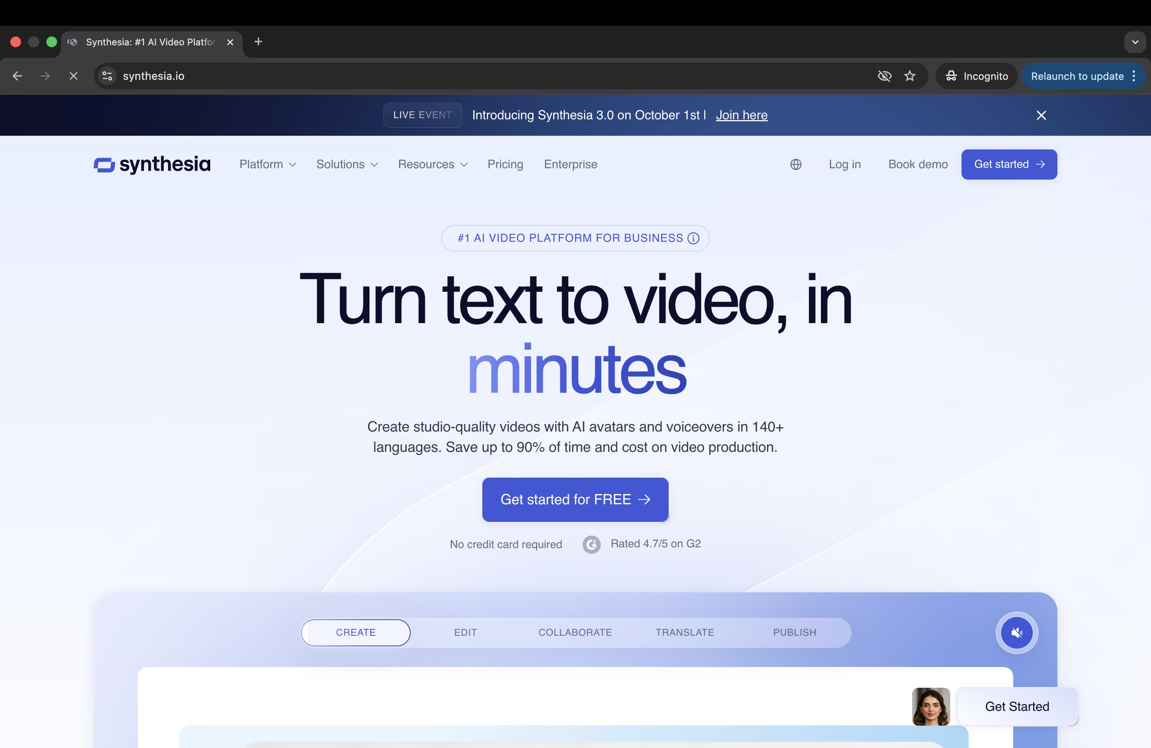Viewport: 1151px width, 748px height.
Task: Unmute the demo video sound
Action: [x=1017, y=632]
